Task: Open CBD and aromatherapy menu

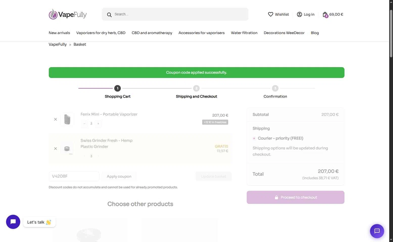Action: click(152, 33)
